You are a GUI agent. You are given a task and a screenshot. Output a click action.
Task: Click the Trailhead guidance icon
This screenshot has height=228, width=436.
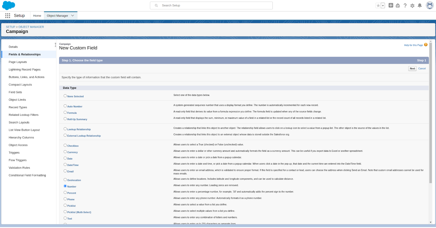(398, 5)
